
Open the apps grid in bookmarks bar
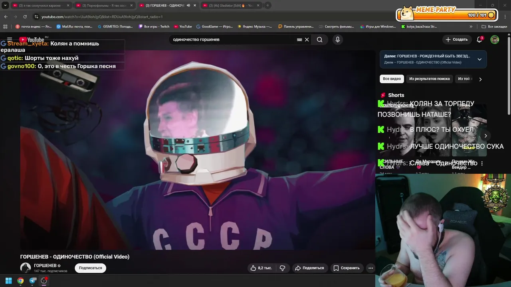tap(5, 27)
